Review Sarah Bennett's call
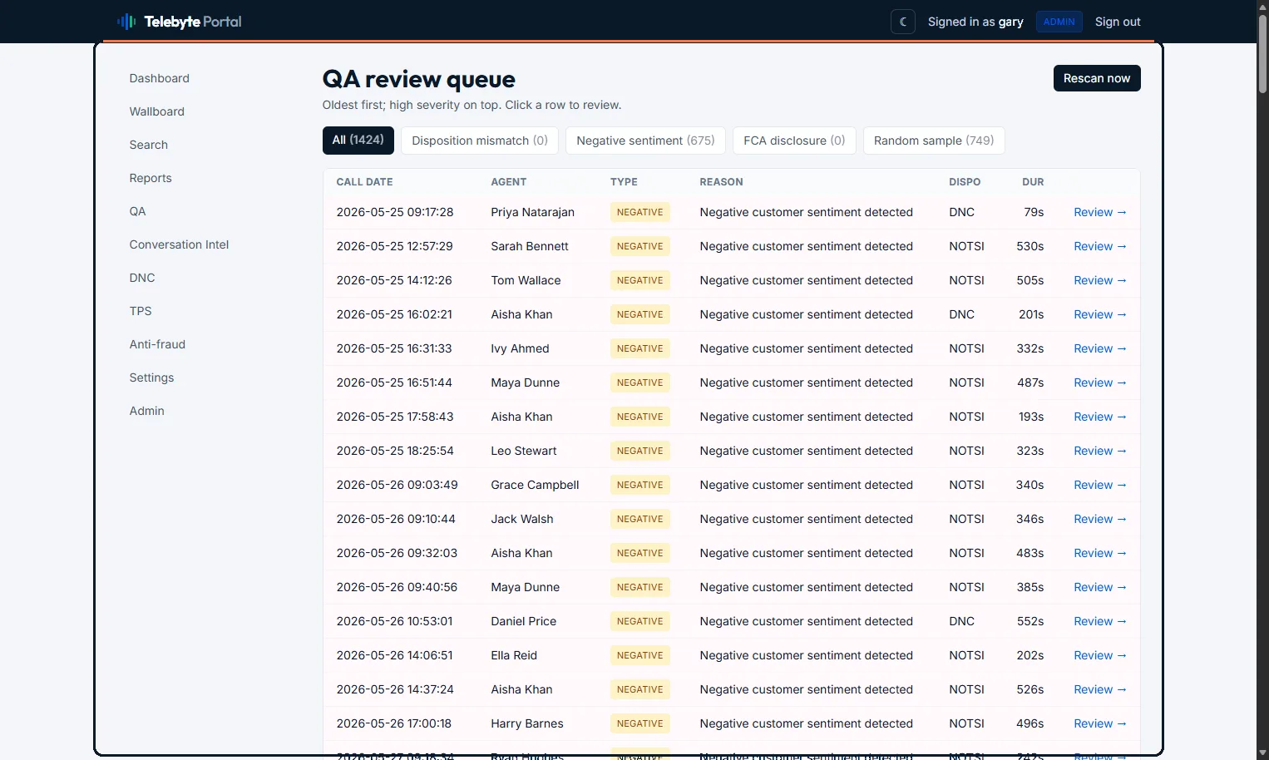Screen dimensions: 1269x760 [x=1100, y=246]
